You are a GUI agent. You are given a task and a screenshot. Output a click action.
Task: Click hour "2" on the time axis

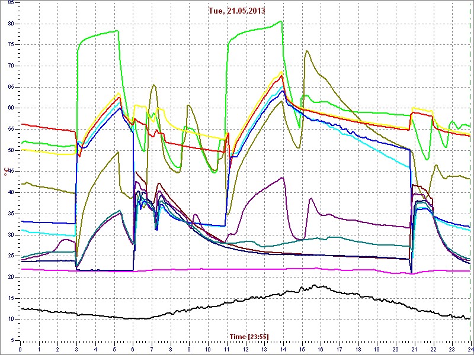click(57, 349)
